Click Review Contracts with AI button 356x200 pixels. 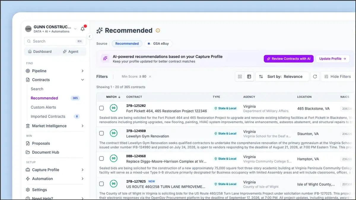[289, 59]
